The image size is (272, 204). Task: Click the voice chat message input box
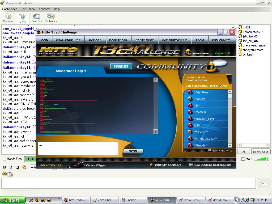click(129, 183)
